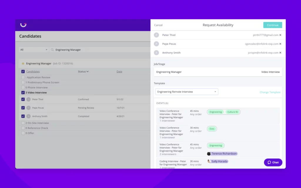Uncheck the 3 Video Interview checkbox
The width and height of the screenshot is (301, 188).
(23, 93)
